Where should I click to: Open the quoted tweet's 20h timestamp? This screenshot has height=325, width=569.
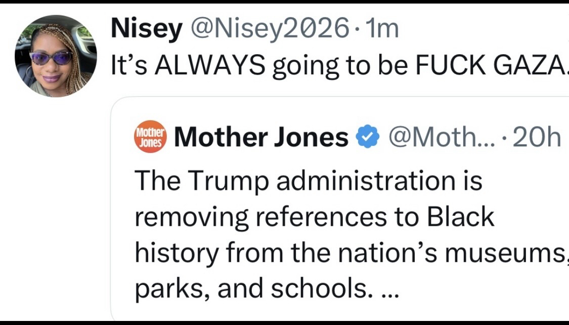tap(537, 137)
